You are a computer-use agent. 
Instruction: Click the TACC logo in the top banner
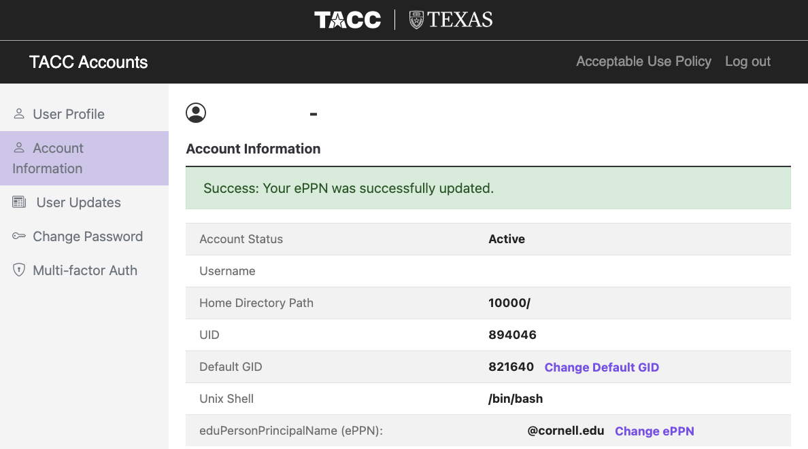(x=348, y=20)
